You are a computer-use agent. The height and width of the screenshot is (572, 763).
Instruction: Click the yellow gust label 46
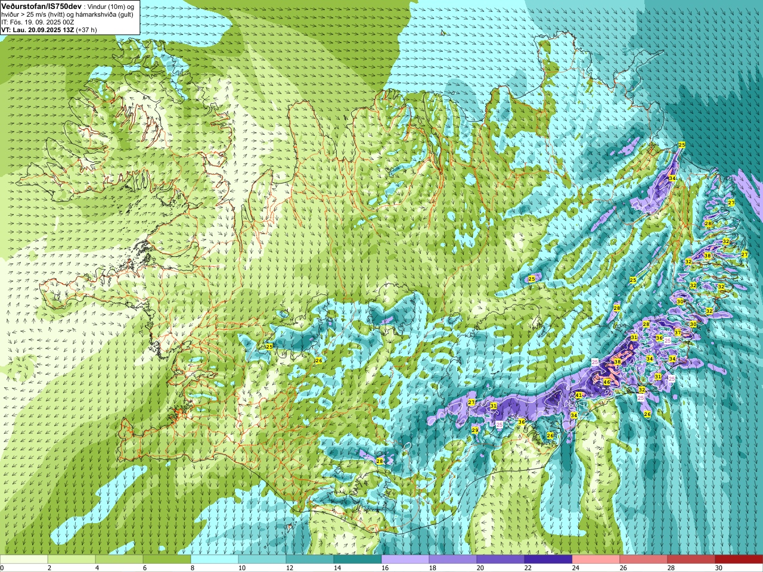click(x=606, y=382)
